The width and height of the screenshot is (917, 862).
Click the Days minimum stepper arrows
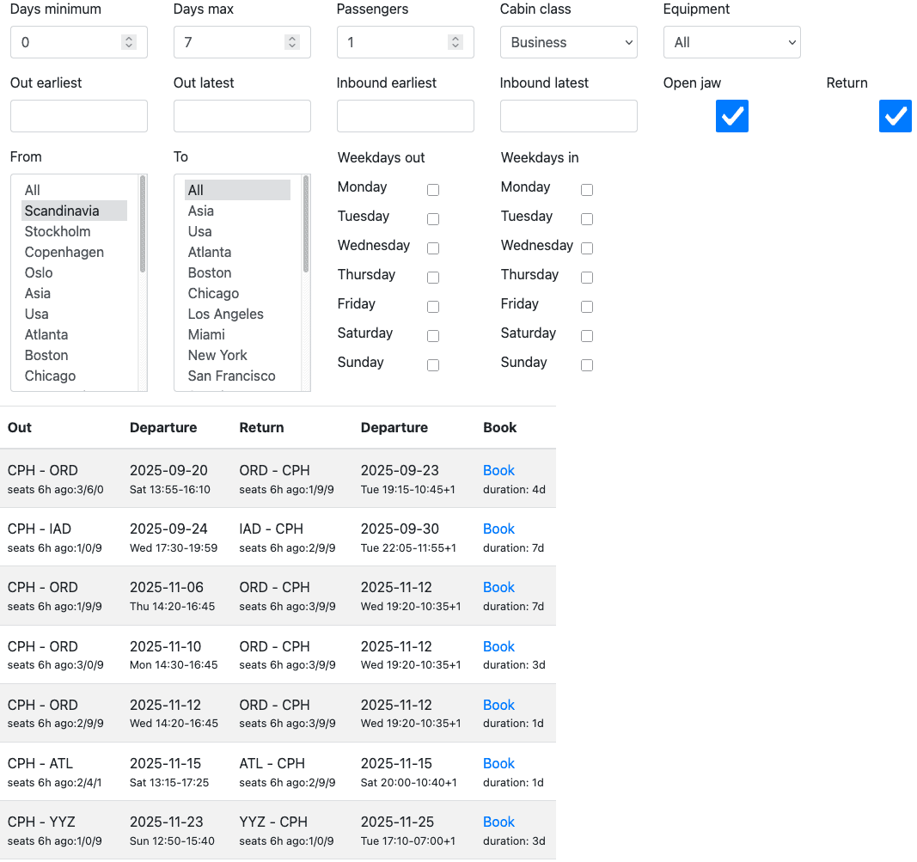click(128, 42)
